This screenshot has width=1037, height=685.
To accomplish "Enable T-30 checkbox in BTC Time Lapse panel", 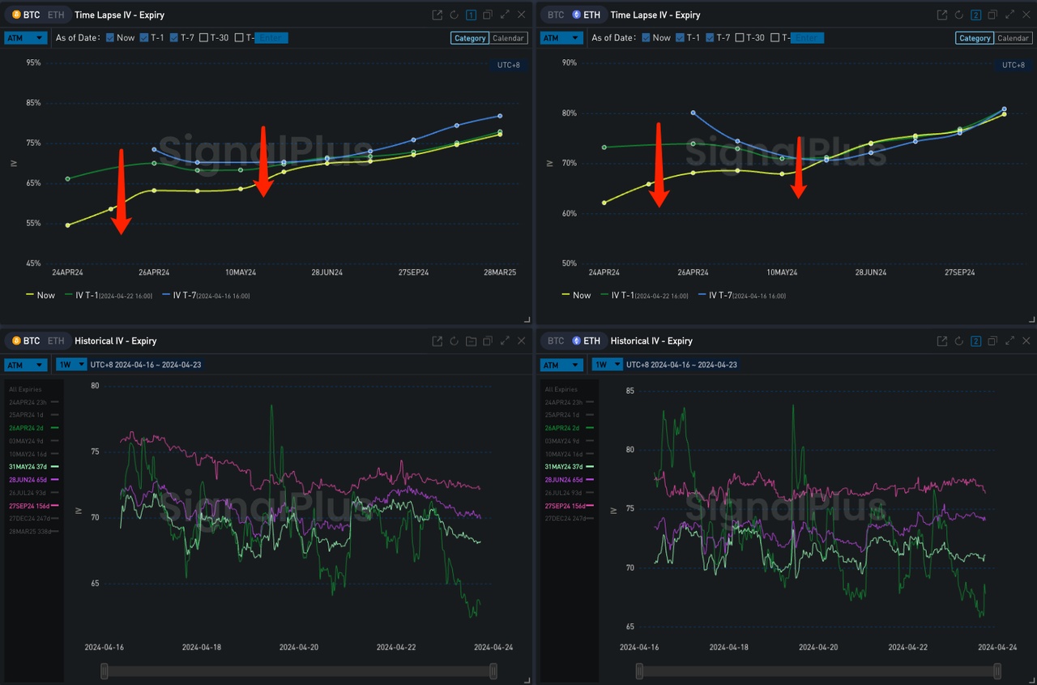I will tap(203, 38).
